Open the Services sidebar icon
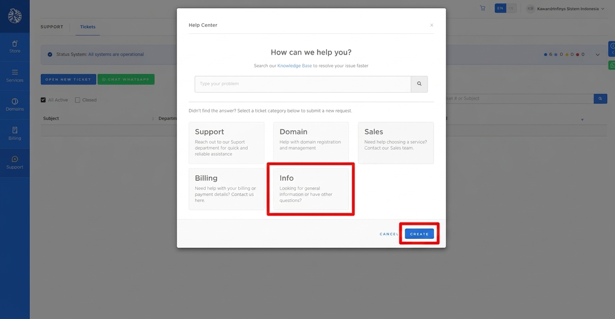The height and width of the screenshot is (319, 615). click(15, 76)
